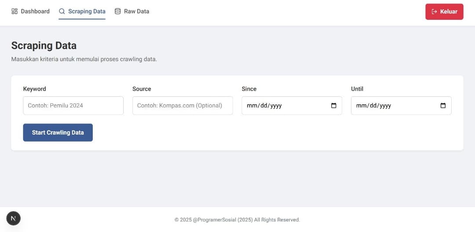Image resolution: width=475 pixels, height=232 pixels.
Task: Select the year segment of Until date
Action: (x=384, y=106)
